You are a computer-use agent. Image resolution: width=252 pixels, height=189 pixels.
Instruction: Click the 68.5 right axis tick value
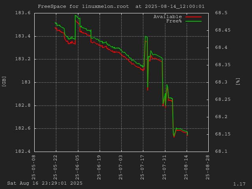pos(221,13)
